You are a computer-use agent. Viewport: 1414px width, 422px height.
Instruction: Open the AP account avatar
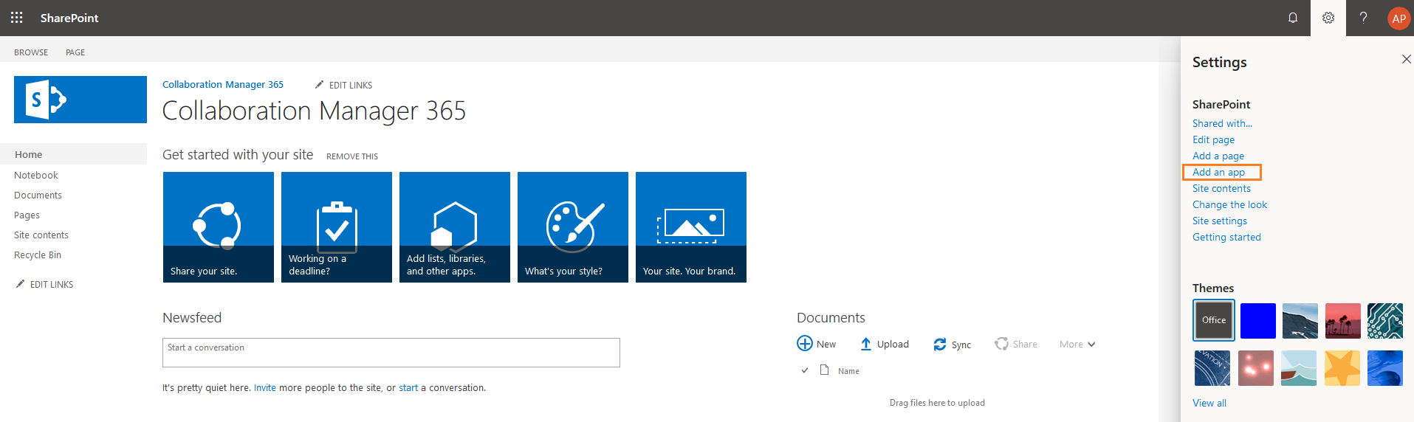point(1398,18)
